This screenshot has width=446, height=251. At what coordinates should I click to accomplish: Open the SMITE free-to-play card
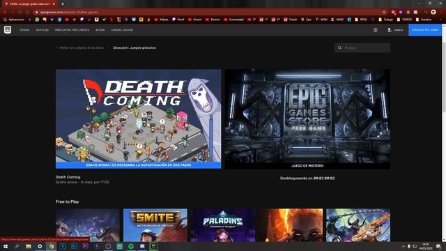pos(155,225)
